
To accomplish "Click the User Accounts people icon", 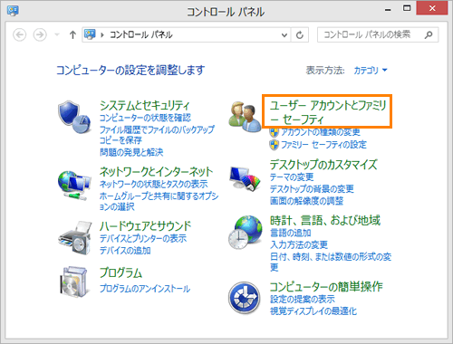I will [245, 117].
